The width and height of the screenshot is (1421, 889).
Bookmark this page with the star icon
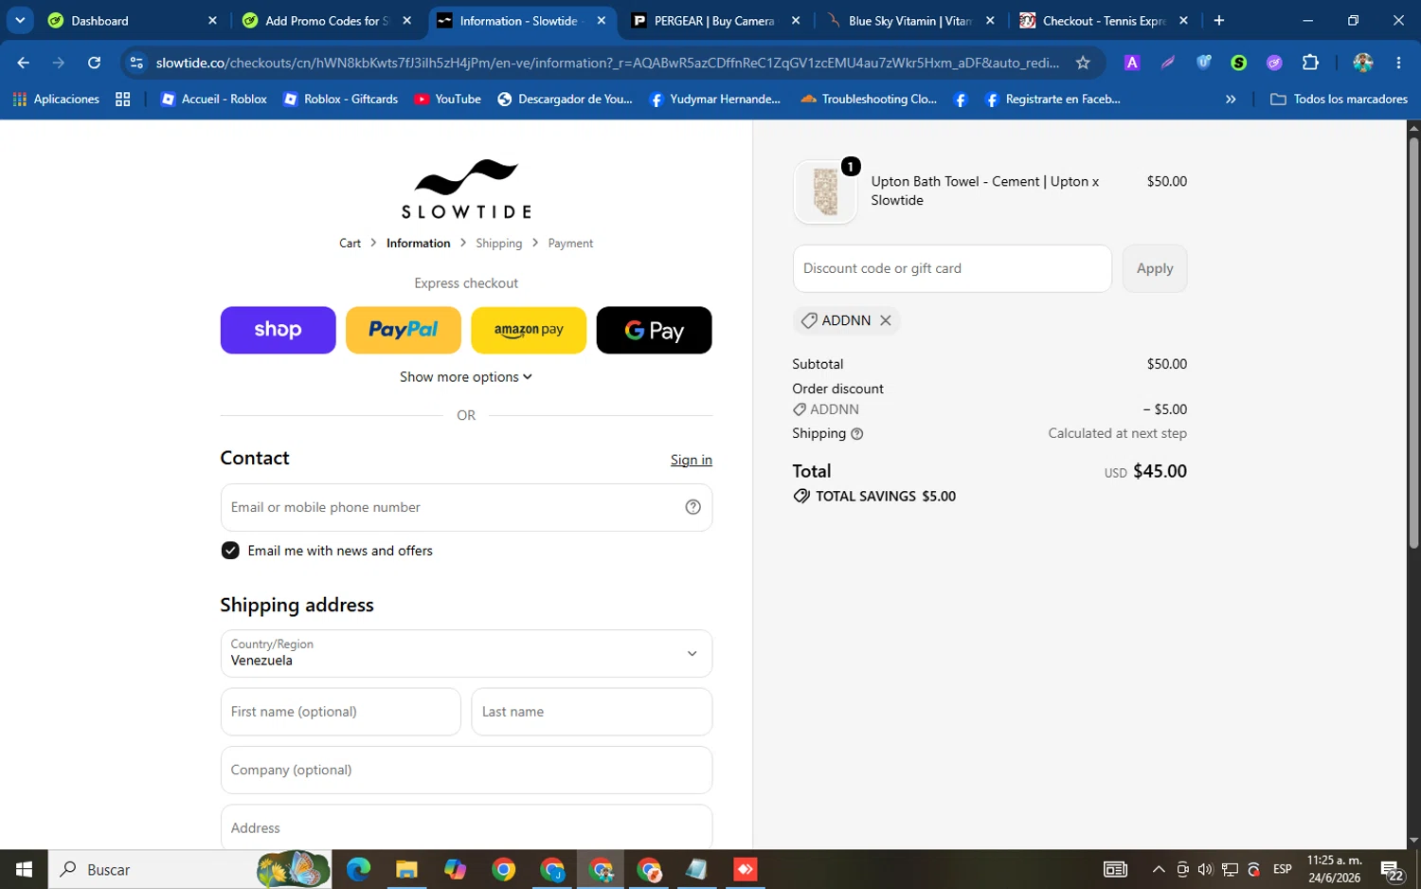(1083, 63)
